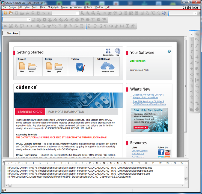Image resolution: width=202 pixels, height=194 pixels.
Task: Click the Open folder toolbar icon
Action: (x=11, y=13)
